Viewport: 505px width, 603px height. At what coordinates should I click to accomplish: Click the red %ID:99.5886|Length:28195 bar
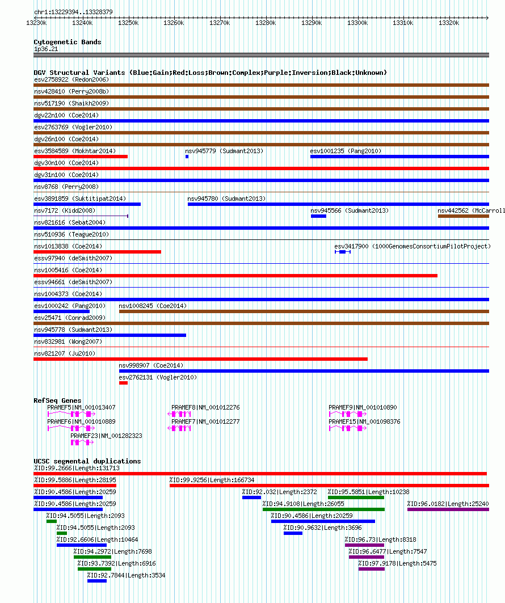[75, 486]
